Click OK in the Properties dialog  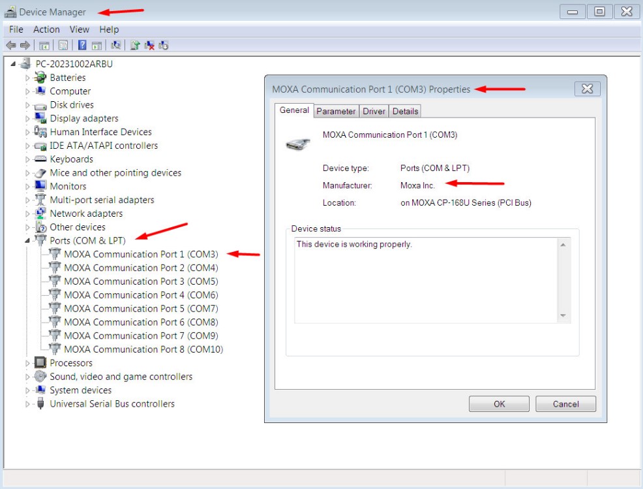click(499, 404)
